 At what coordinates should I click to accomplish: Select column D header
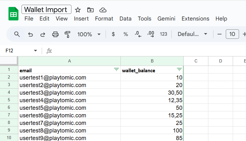click(x=220, y=61)
